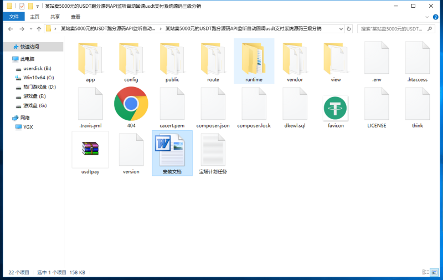
Task: Click the arrow between the two breadcrumb segments
Action: [161, 29]
